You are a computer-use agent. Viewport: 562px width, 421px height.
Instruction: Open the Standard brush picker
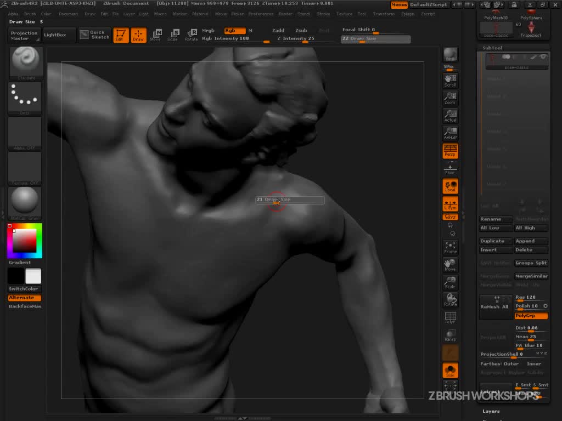25,64
